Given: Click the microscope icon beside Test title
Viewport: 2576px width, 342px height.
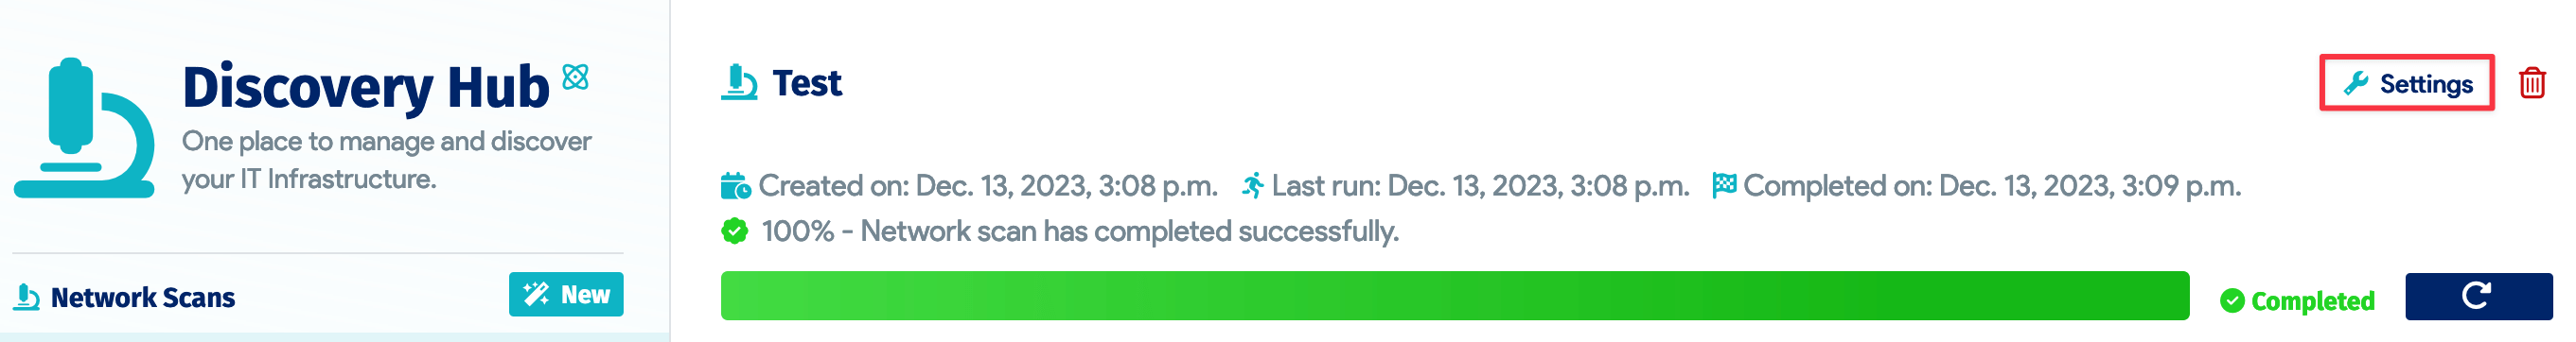Looking at the screenshot, I should pyautogui.click(x=739, y=83).
